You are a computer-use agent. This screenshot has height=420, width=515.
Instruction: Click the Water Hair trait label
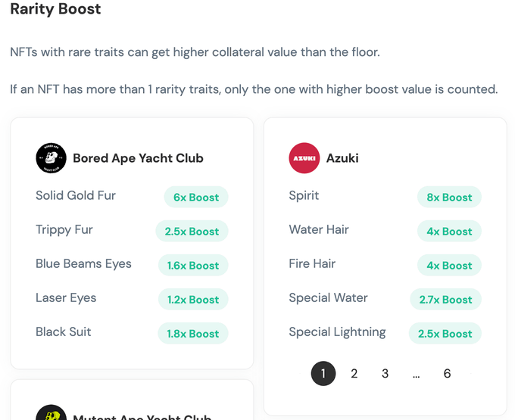(319, 229)
